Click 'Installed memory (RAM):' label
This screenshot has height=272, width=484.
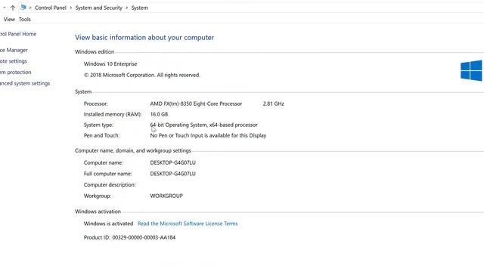[x=113, y=114]
